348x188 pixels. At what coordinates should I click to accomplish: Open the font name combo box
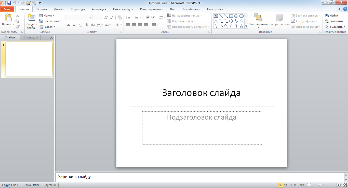(x=79, y=18)
